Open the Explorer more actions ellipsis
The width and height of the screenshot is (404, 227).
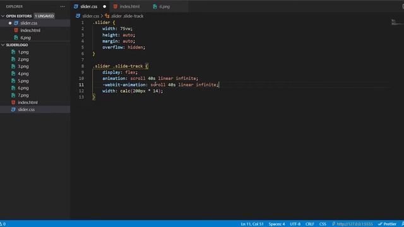click(x=62, y=6)
